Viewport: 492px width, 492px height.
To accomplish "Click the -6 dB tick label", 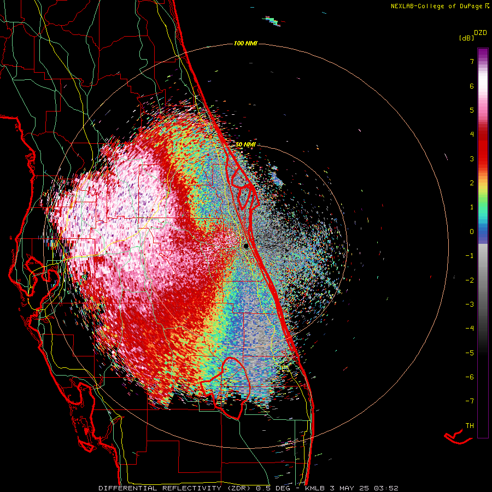I will tap(470, 377).
